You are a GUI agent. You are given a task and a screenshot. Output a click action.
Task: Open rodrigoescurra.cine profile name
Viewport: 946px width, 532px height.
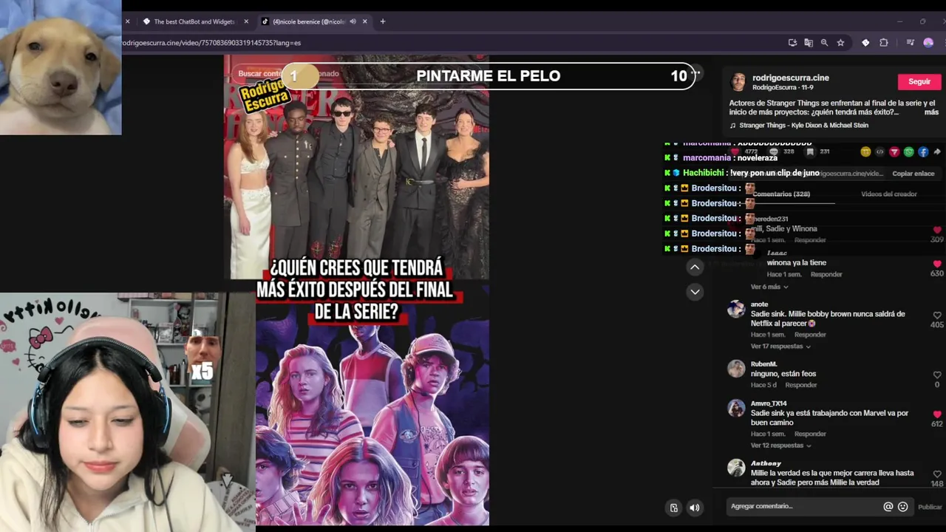click(790, 78)
